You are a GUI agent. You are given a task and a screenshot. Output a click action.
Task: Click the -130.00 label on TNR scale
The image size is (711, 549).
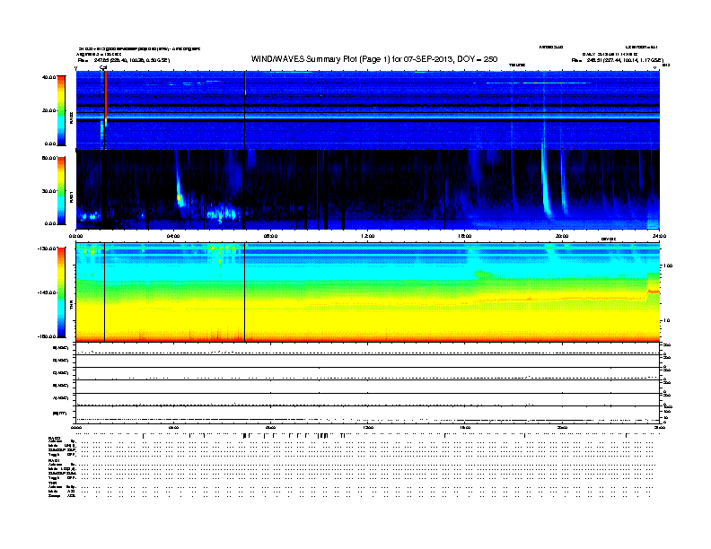pos(48,248)
